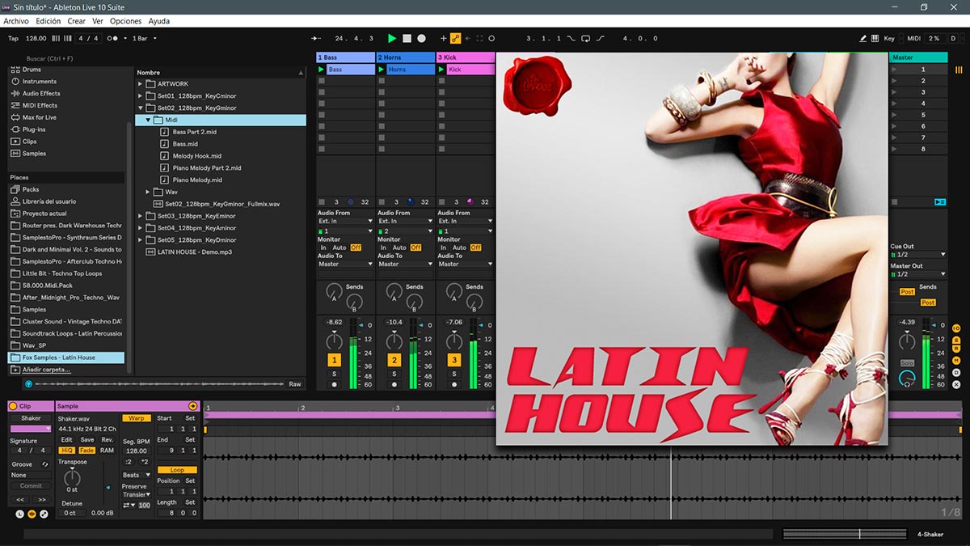
Task: Open the Hot-Swap groove button
Action: pyautogui.click(x=45, y=464)
